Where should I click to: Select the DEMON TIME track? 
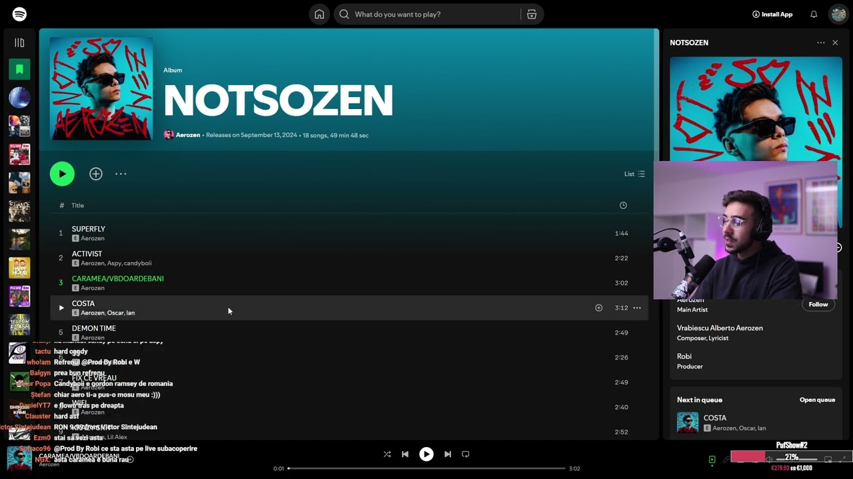tap(349, 333)
